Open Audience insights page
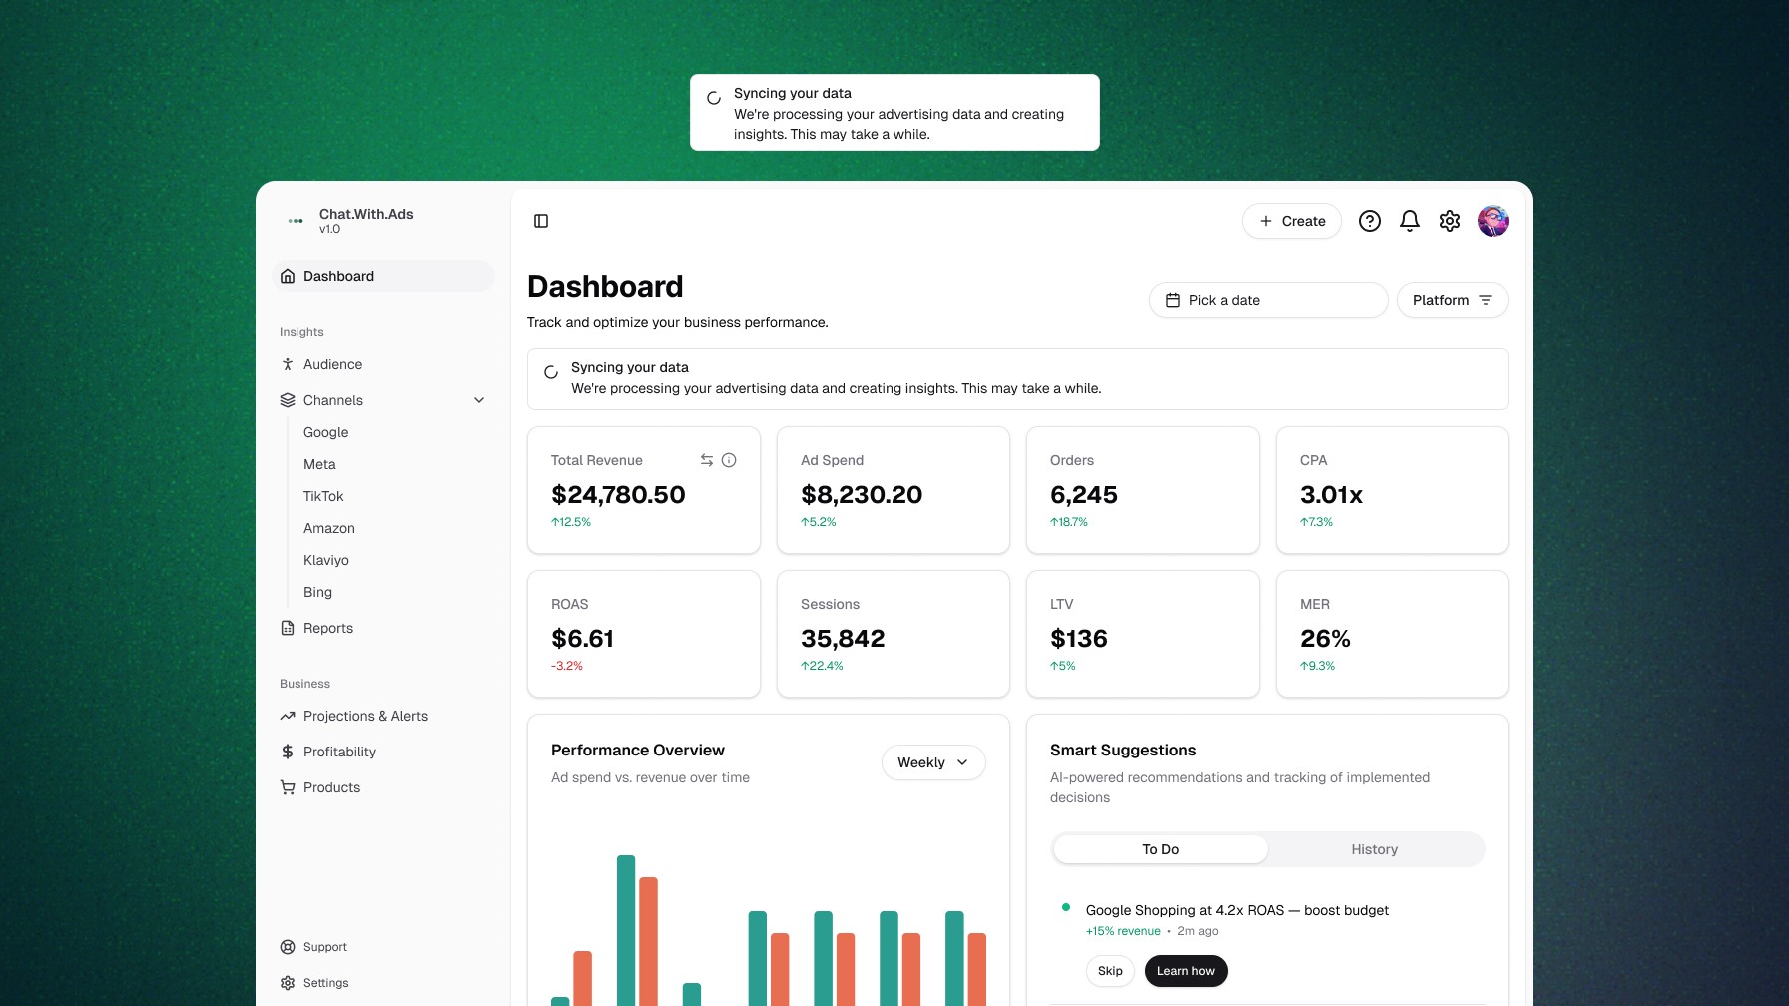Viewport: 1789px width, 1006px height. (x=383, y=364)
